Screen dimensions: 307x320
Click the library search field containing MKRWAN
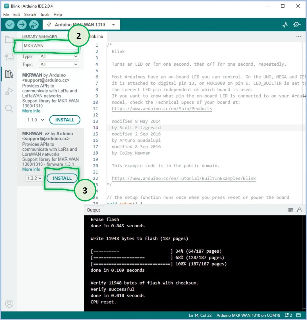[51, 46]
